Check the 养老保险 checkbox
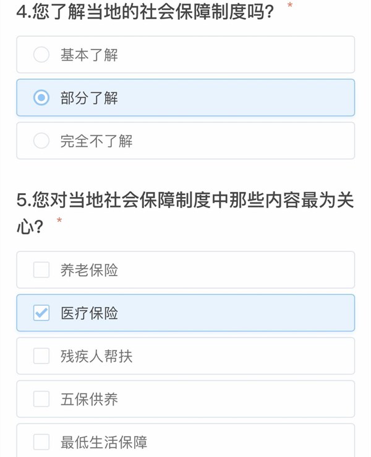371x457 pixels. coord(41,270)
